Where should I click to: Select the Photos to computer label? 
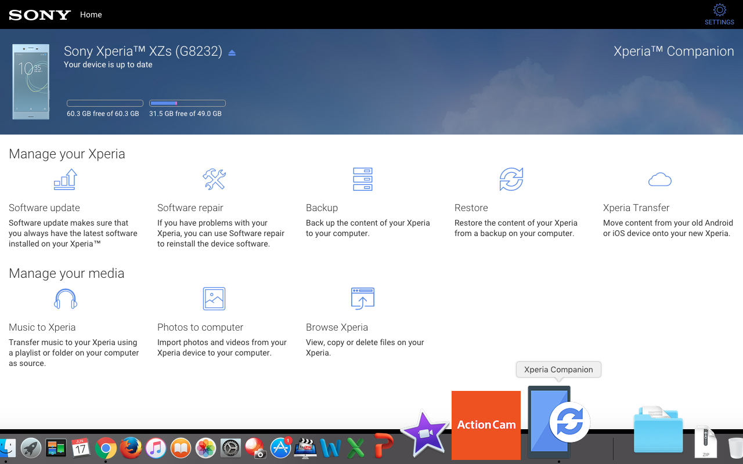coord(200,327)
